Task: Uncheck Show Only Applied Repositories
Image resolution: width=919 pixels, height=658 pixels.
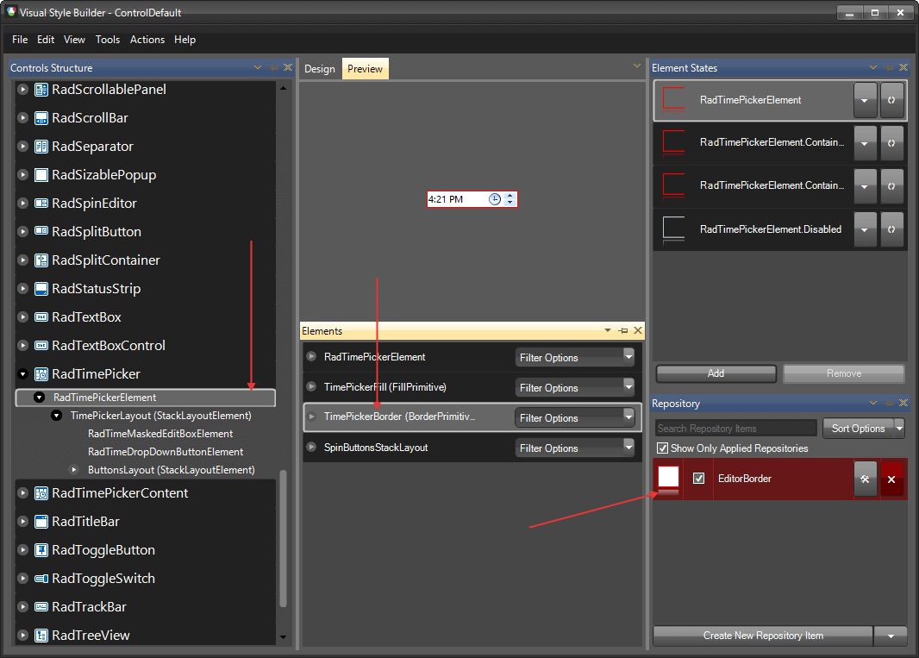Action: pyautogui.click(x=662, y=448)
